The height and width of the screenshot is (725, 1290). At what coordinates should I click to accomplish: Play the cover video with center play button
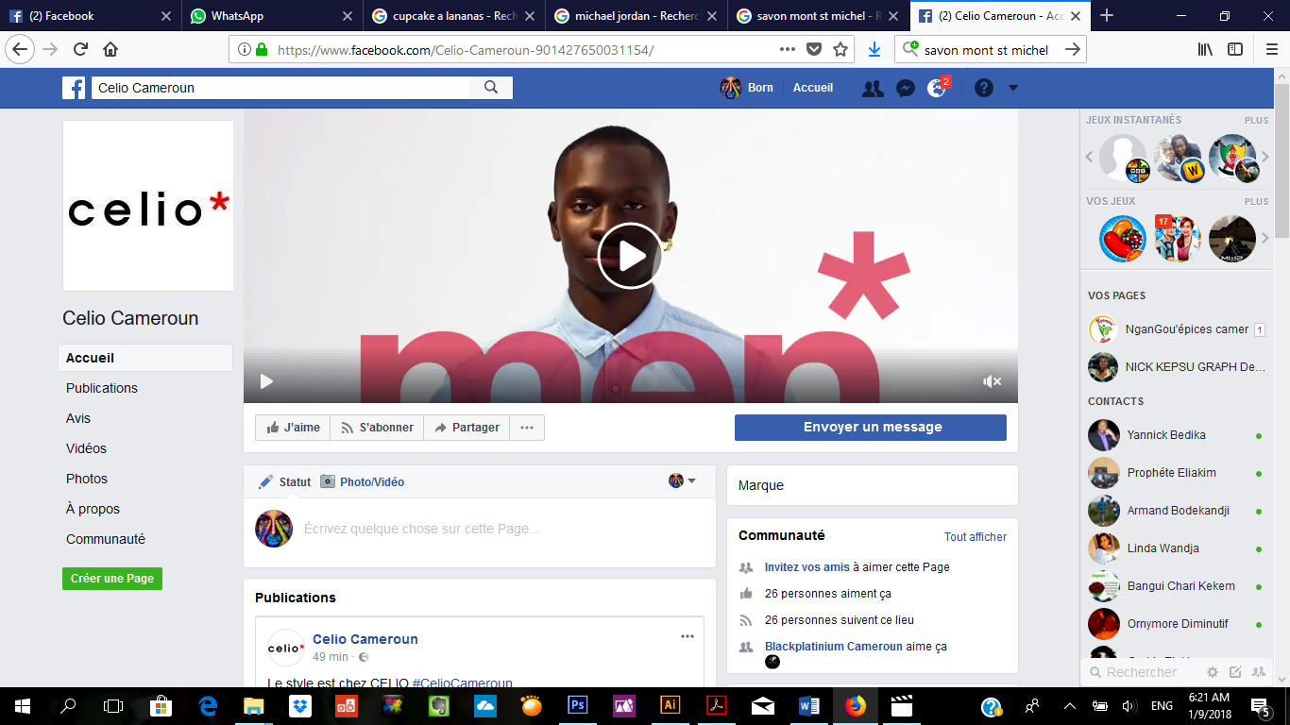[630, 256]
